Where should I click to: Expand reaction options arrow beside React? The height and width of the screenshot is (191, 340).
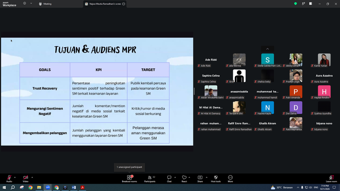[x=189, y=177]
